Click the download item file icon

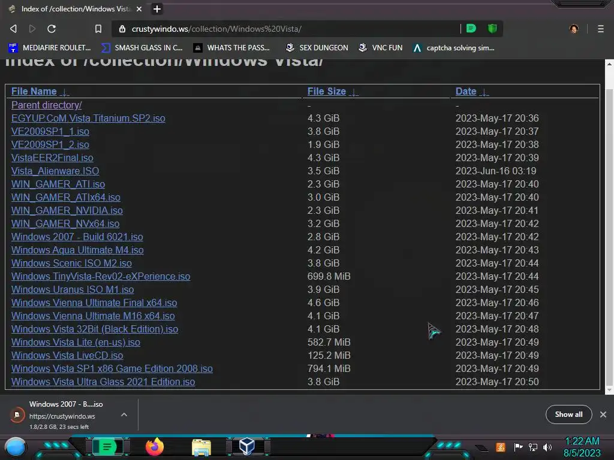coord(17,414)
